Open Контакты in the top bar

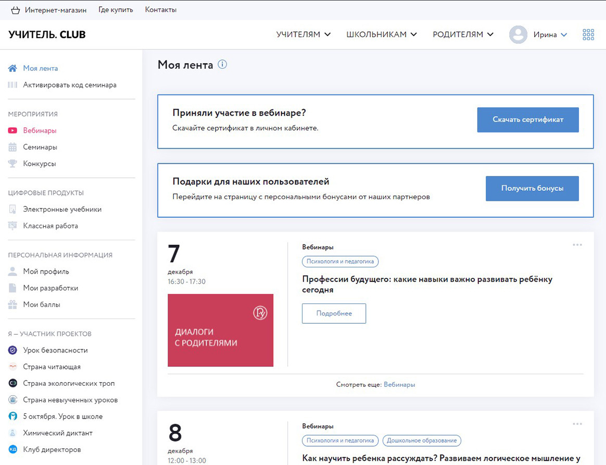point(161,10)
